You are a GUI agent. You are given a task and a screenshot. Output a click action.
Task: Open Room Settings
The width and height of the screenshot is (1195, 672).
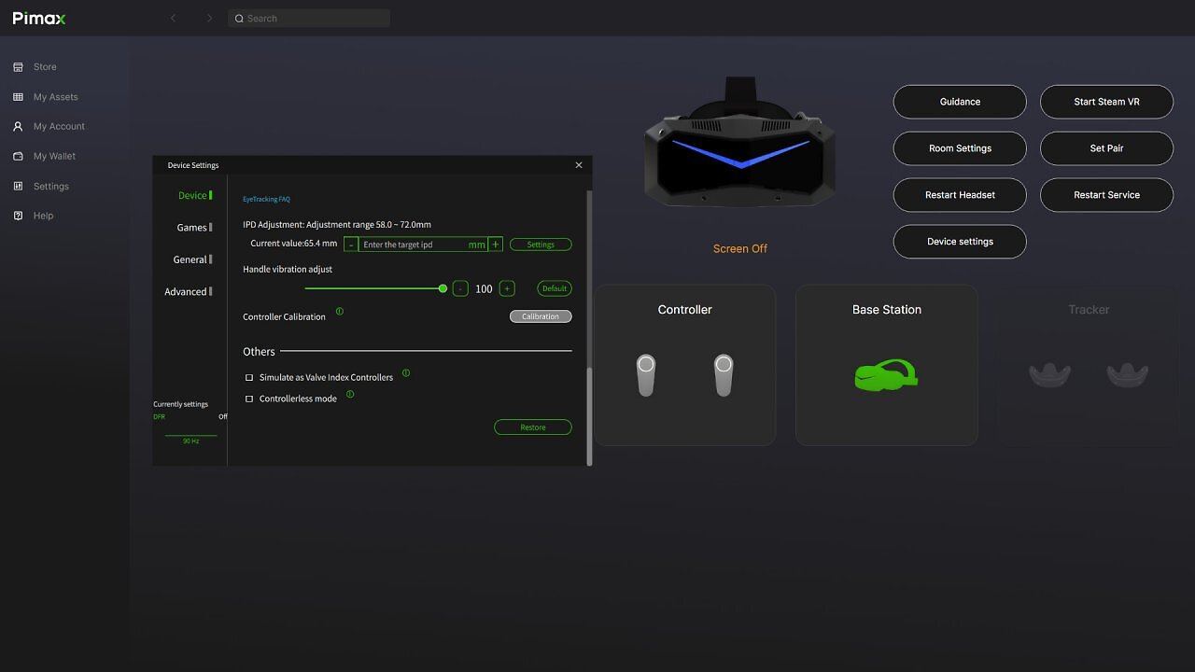coord(960,148)
